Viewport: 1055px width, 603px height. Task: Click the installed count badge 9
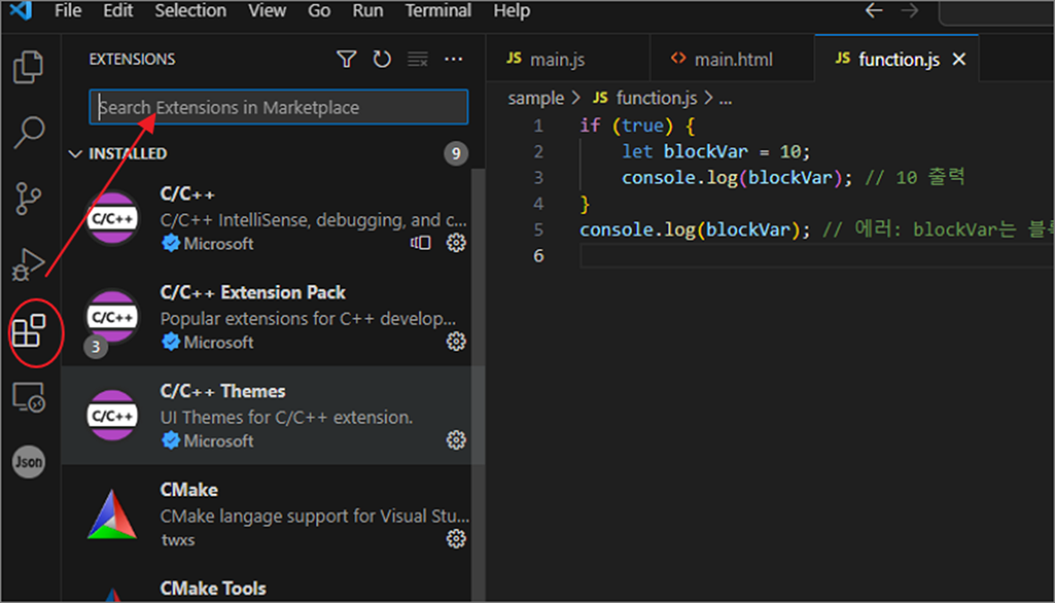(456, 154)
